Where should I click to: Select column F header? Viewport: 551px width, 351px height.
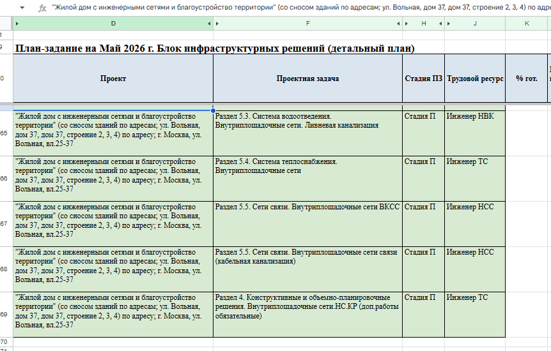coord(308,24)
